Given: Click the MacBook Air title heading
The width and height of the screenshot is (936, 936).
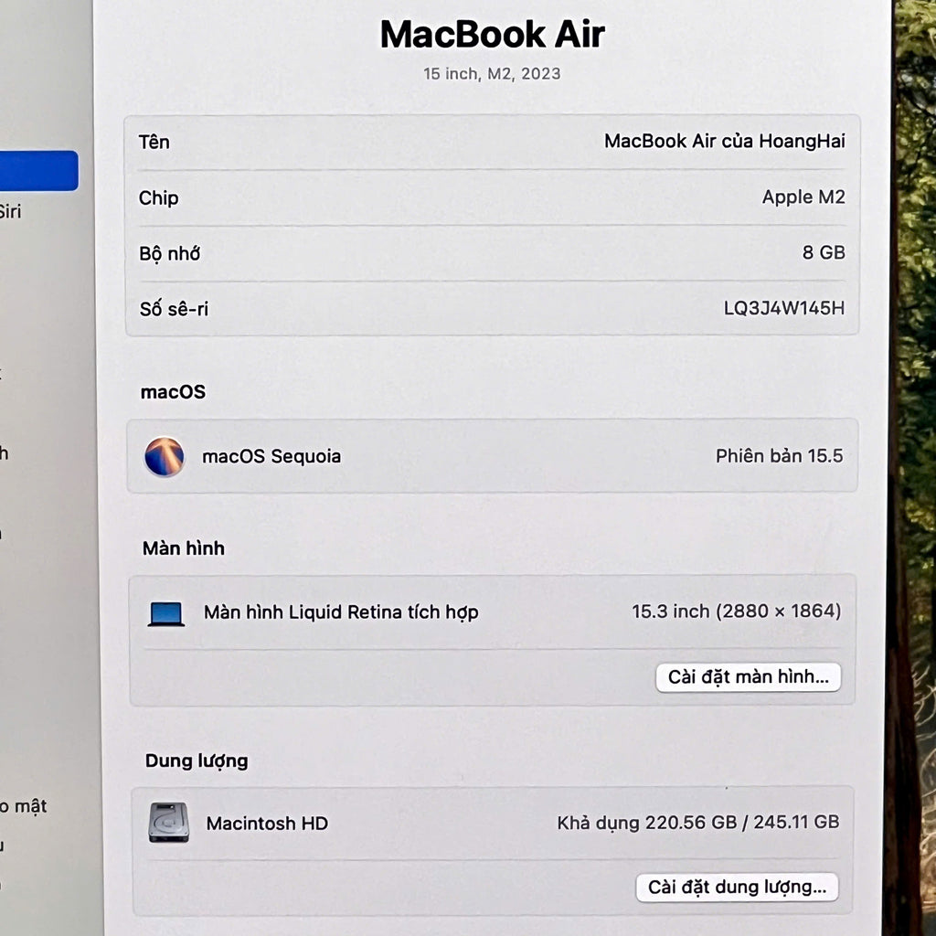Looking at the screenshot, I should 492,35.
